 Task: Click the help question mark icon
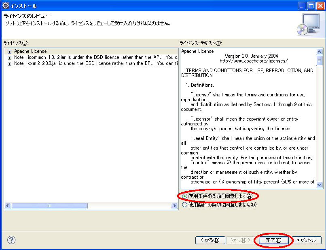tap(11, 240)
